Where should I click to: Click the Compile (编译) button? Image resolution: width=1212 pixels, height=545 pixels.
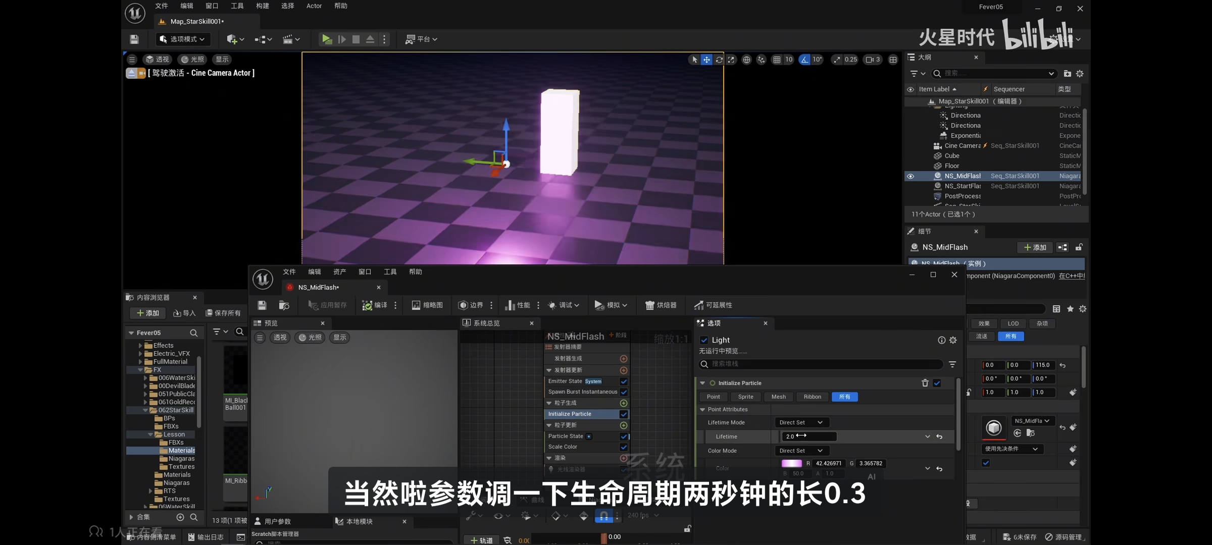(375, 305)
